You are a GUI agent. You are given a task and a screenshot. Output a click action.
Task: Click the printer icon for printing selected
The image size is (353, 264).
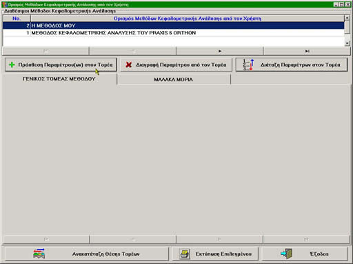click(185, 254)
